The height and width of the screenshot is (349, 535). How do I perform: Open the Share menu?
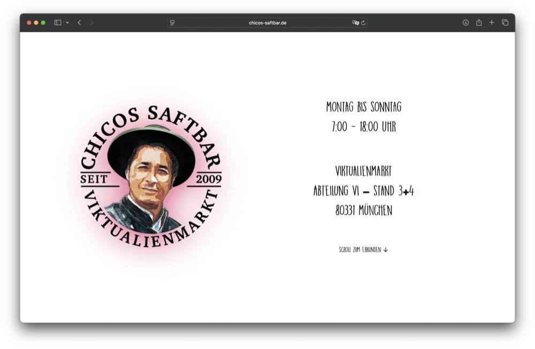click(x=479, y=22)
